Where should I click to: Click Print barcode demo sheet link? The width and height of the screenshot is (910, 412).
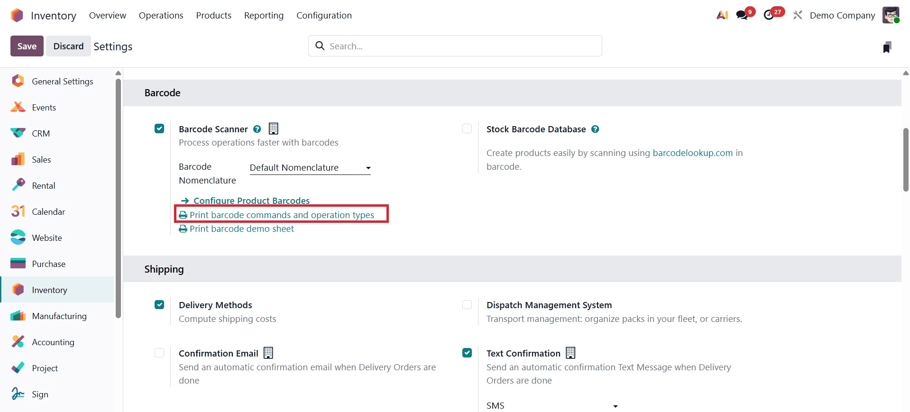(236, 229)
